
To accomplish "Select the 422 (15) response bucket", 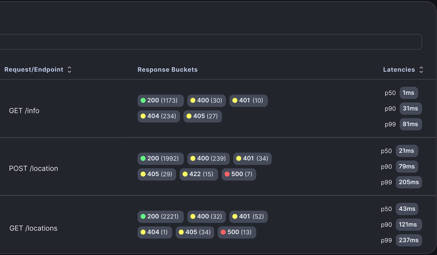I will tap(199, 174).
